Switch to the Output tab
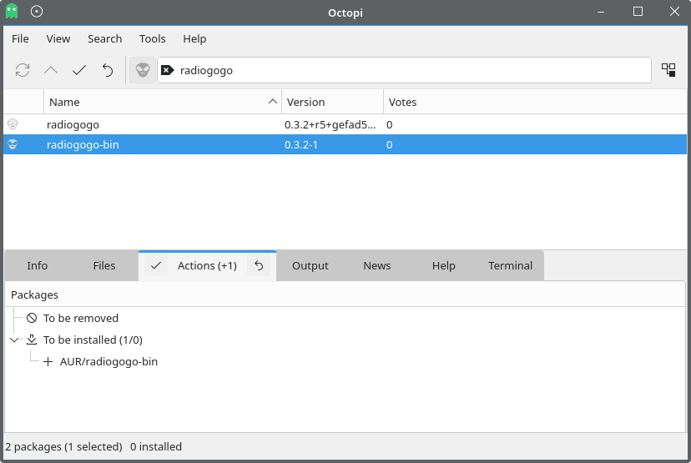 click(x=310, y=265)
